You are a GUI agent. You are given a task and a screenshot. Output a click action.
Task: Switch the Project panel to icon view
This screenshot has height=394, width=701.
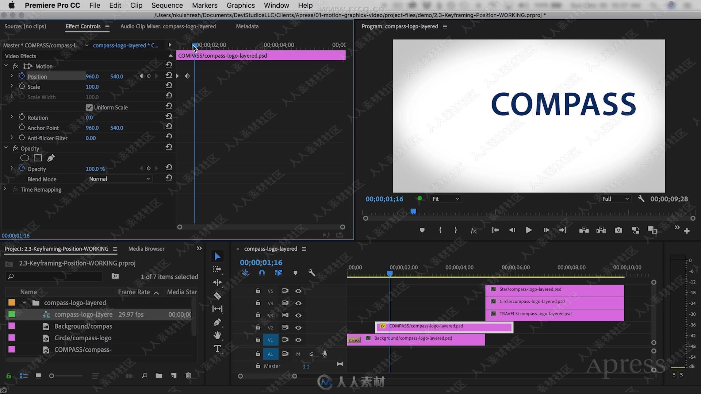tap(38, 376)
